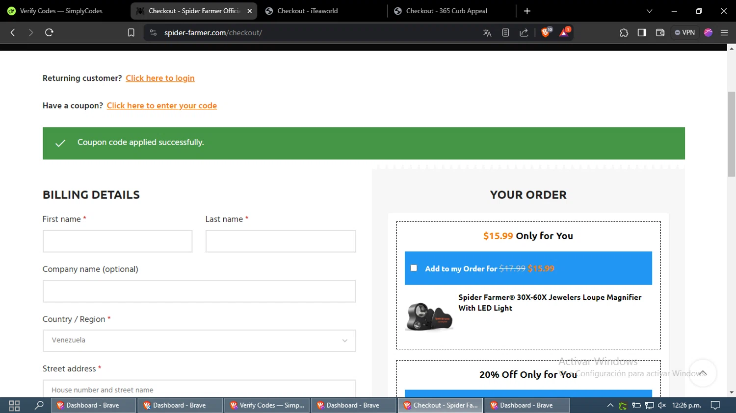Check the Add to my Order $15.99 box
The height and width of the screenshot is (413, 736).
[414, 268]
